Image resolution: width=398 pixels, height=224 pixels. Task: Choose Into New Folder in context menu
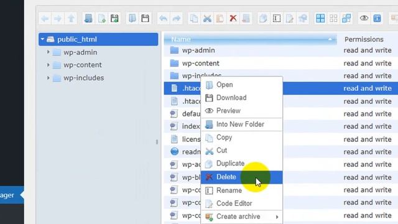pyautogui.click(x=242, y=124)
